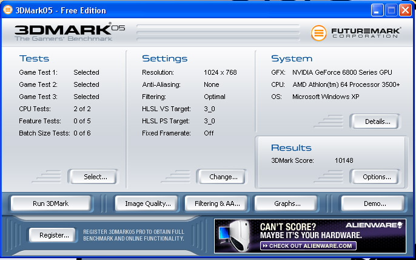
Task: Click the Anti-Aliasing value None
Action: pyautogui.click(x=212, y=84)
